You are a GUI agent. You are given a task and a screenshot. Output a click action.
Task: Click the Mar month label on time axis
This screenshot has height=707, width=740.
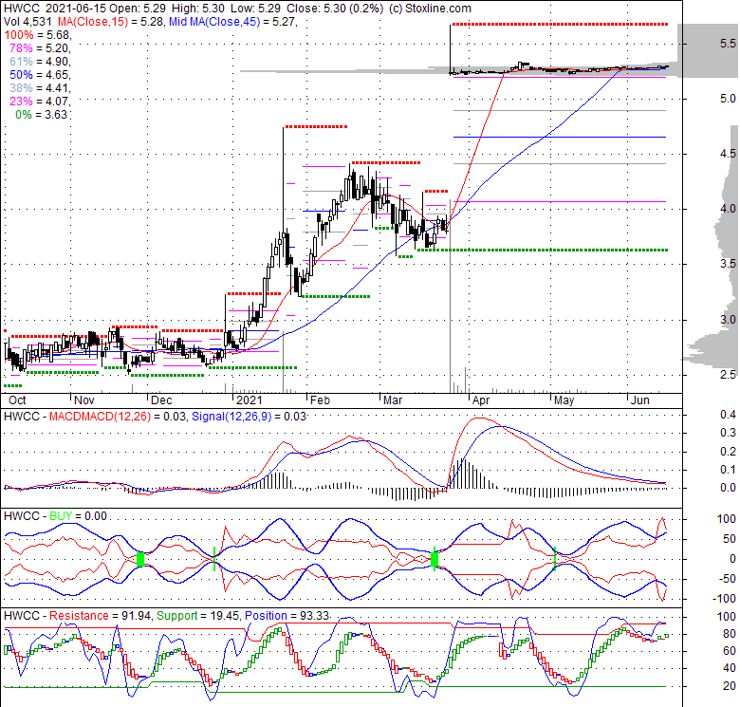[392, 400]
